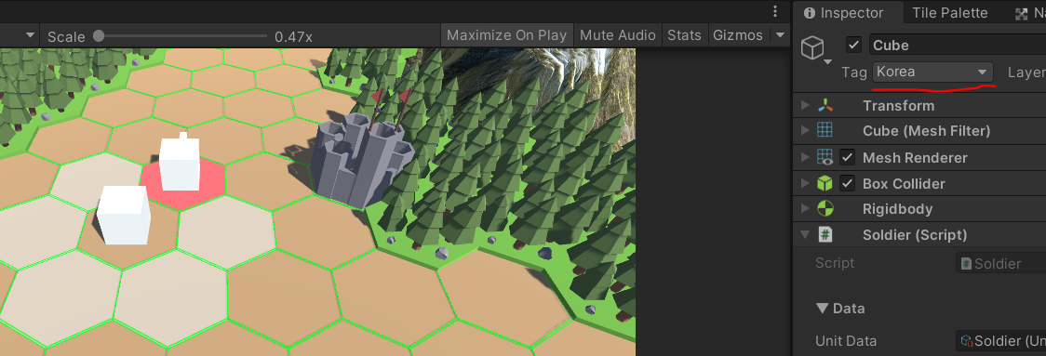Collapse the Data foldout

point(822,308)
